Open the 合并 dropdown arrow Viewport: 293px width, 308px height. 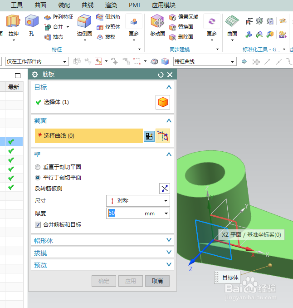tap(68, 27)
